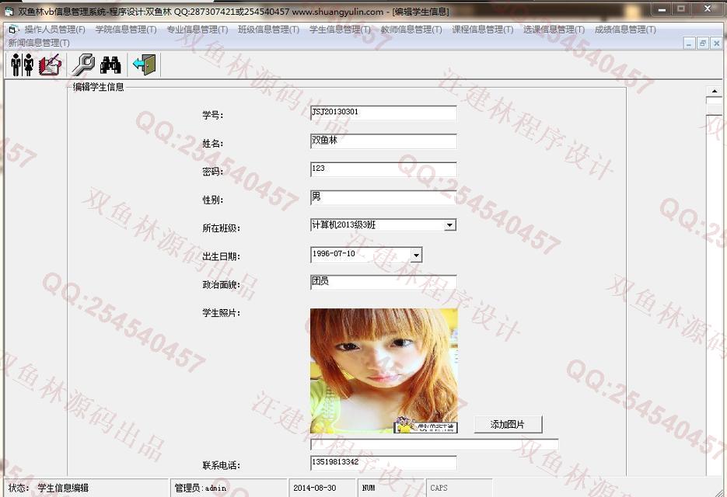This screenshot has width=727, height=497.
Task: Click the 密码 input field
Action: coord(383,169)
